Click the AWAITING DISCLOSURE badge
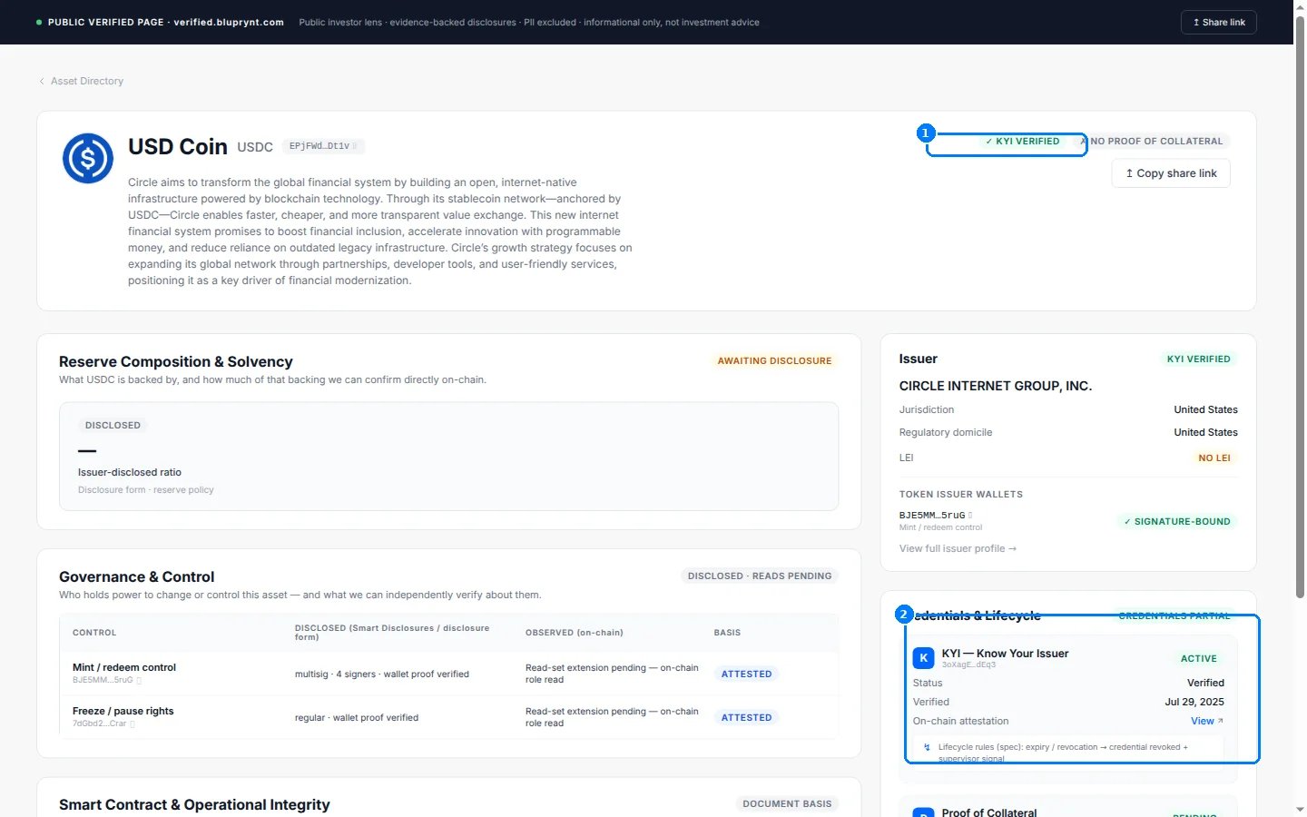The width and height of the screenshot is (1307, 817). pos(774,361)
